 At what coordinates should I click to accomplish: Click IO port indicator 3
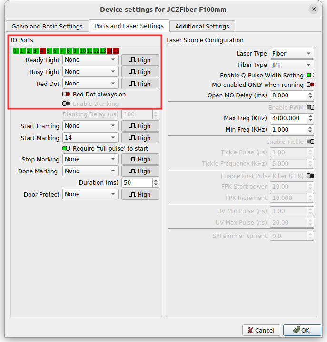click(x=36, y=51)
